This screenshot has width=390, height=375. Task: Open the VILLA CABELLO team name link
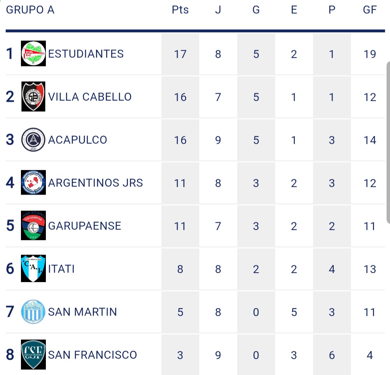90,97
